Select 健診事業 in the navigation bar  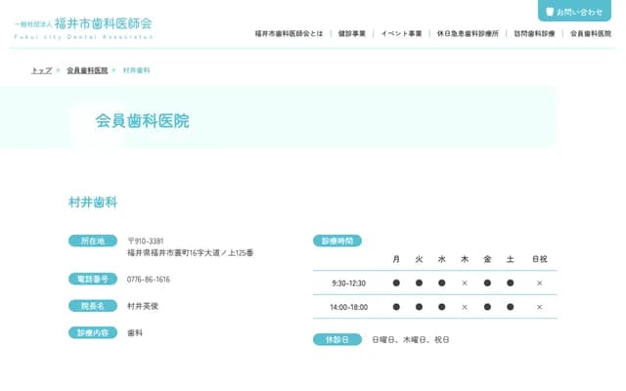[x=352, y=33]
